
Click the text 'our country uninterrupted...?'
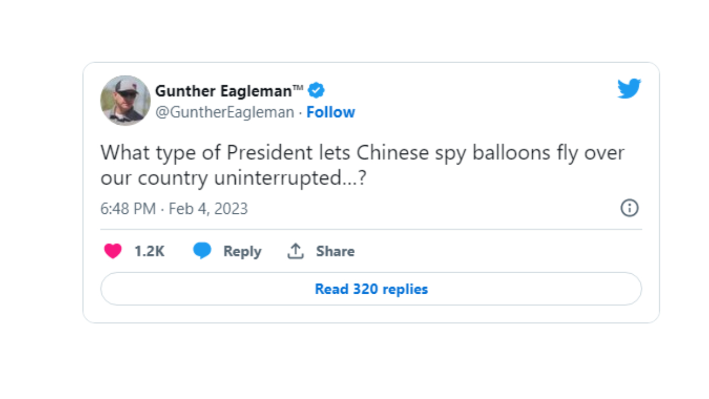pos(233,178)
